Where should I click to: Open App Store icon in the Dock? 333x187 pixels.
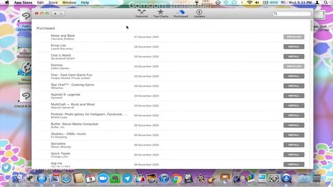tap(42, 178)
